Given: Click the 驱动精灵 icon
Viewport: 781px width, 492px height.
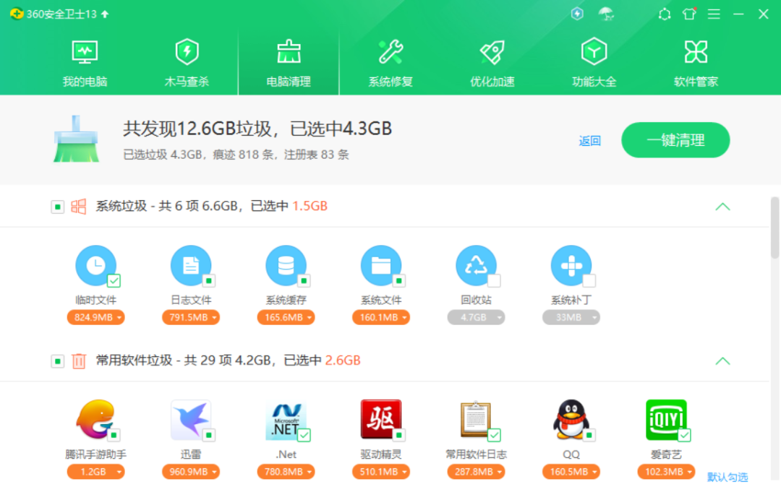Looking at the screenshot, I should point(381,419).
